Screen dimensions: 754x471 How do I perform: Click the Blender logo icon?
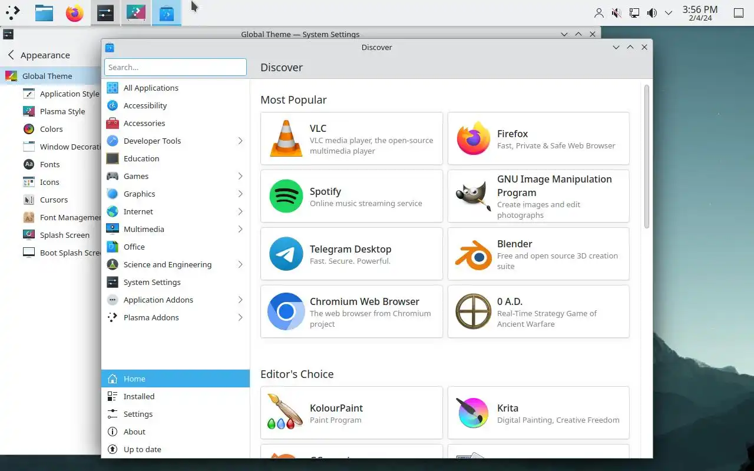point(473,254)
